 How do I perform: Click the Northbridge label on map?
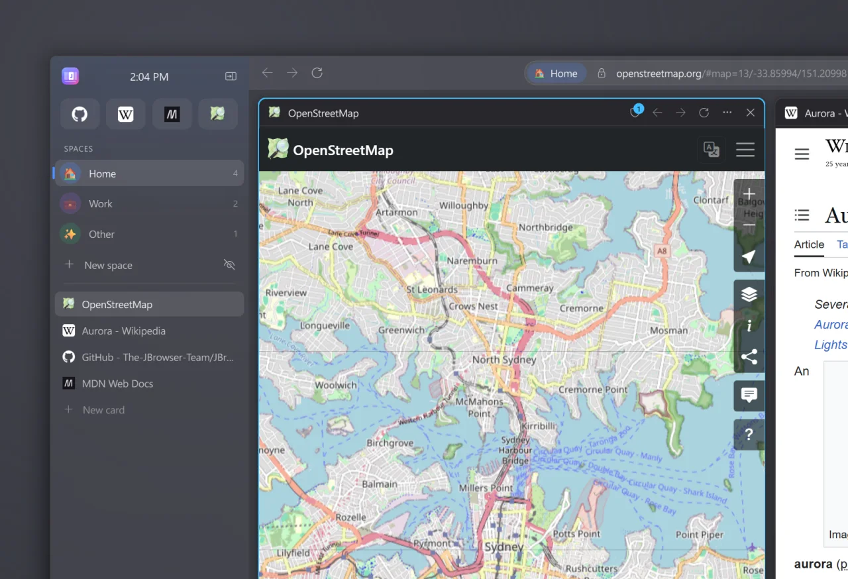tap(546, 227)
